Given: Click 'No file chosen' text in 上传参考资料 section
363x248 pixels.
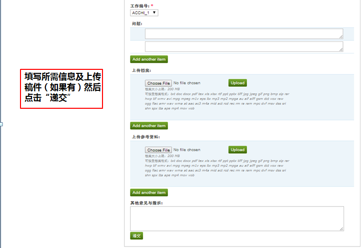Looking at the screenshot, I should [187, 150].
